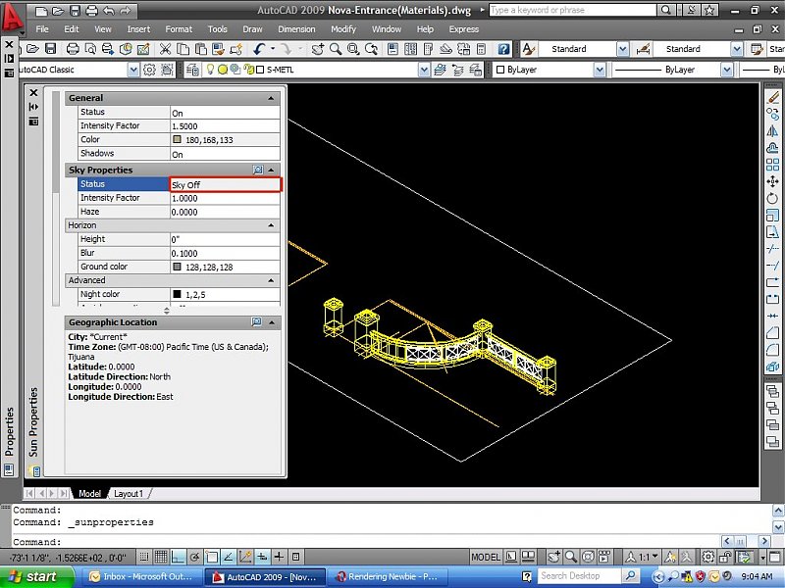This screenshot has height=588, width=785.
Task: Click the Cut scissors icon
Action: point(165,49)
